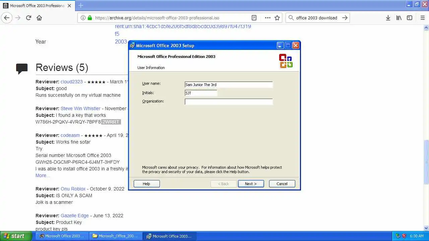Click the system clock showing 6:30 AM

click(x=417, y=236)
